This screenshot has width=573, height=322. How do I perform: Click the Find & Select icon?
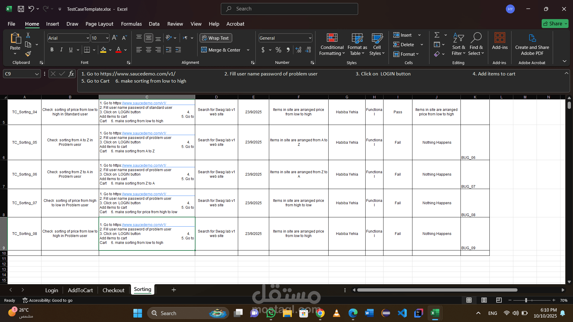[x=476, y=44]
